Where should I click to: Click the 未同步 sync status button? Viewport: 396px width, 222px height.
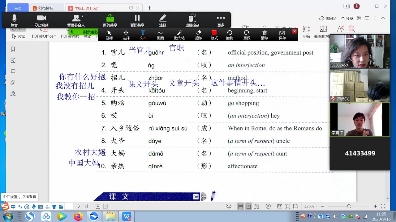click(x=328, y=18)
